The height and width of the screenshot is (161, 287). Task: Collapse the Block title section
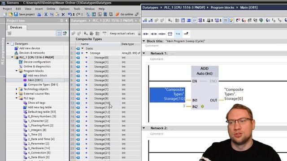tap(143, 41)
